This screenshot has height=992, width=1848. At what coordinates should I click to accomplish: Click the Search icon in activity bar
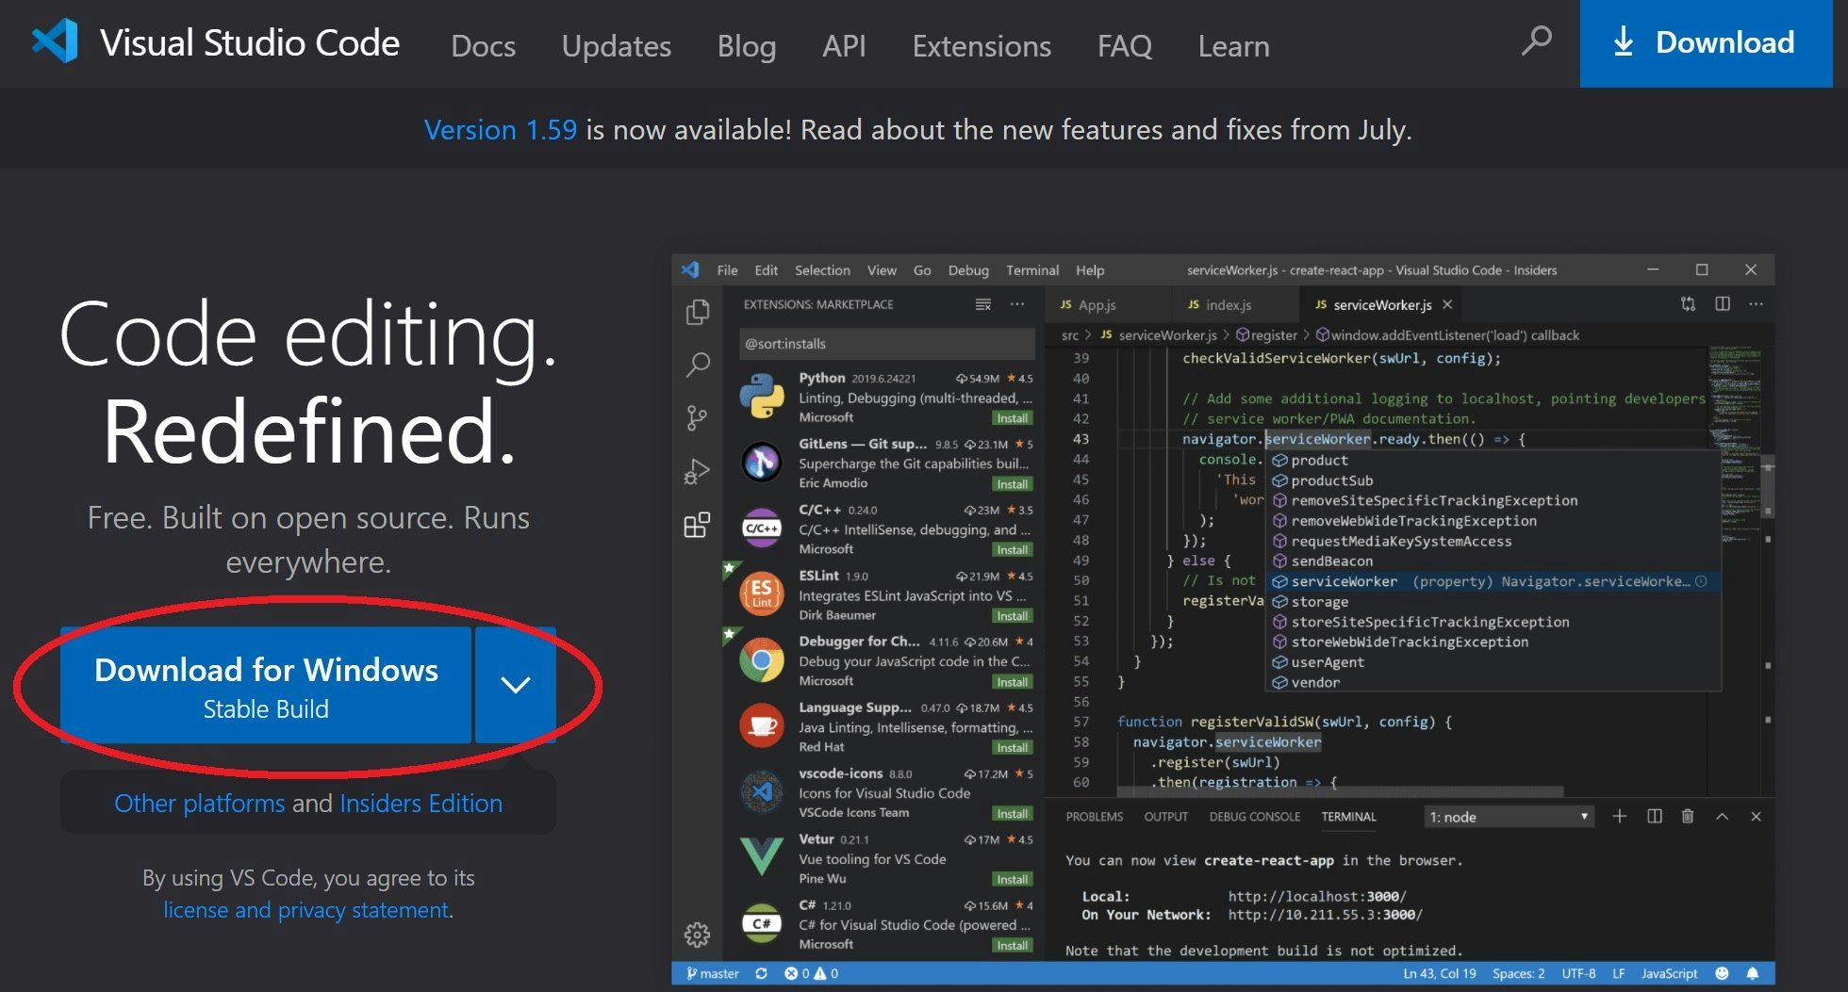coord(698,365)
